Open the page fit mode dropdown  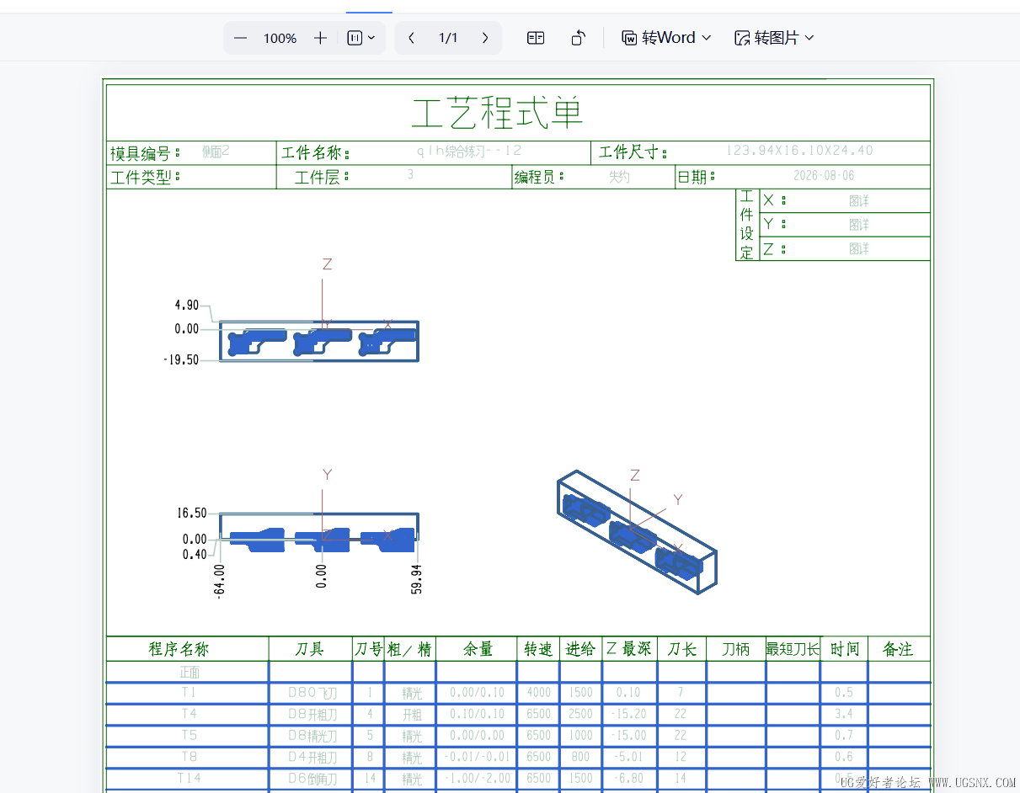[x=361, y=38]
